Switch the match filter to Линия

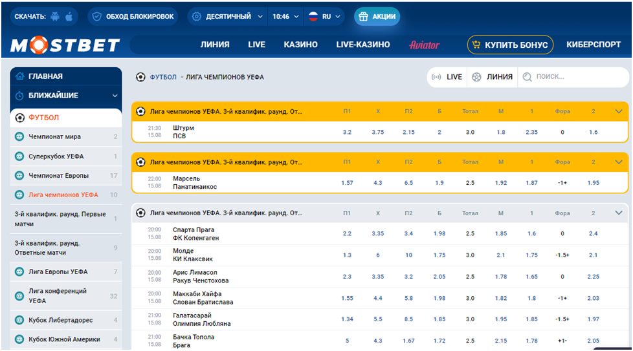(493, 76)
